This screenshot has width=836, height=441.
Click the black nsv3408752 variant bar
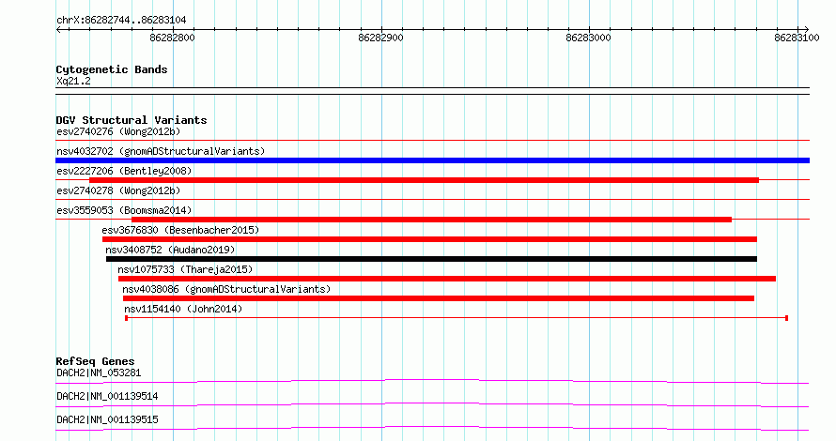[431, 259]
